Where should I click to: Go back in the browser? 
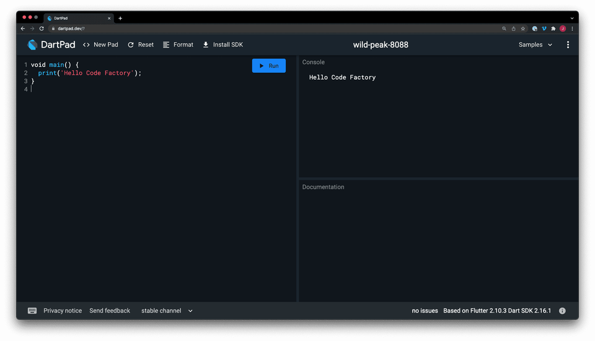[x=23, y=28]
